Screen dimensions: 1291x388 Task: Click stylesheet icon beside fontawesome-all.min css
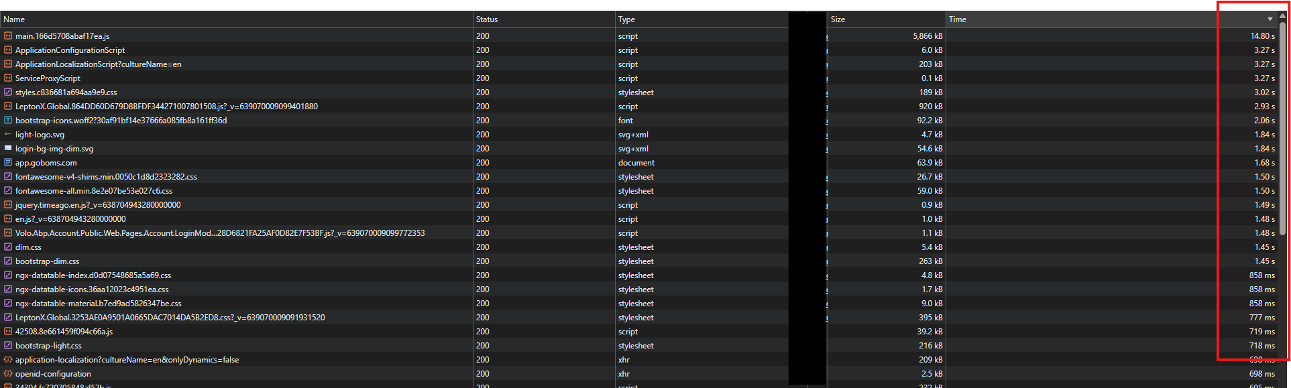8,190
